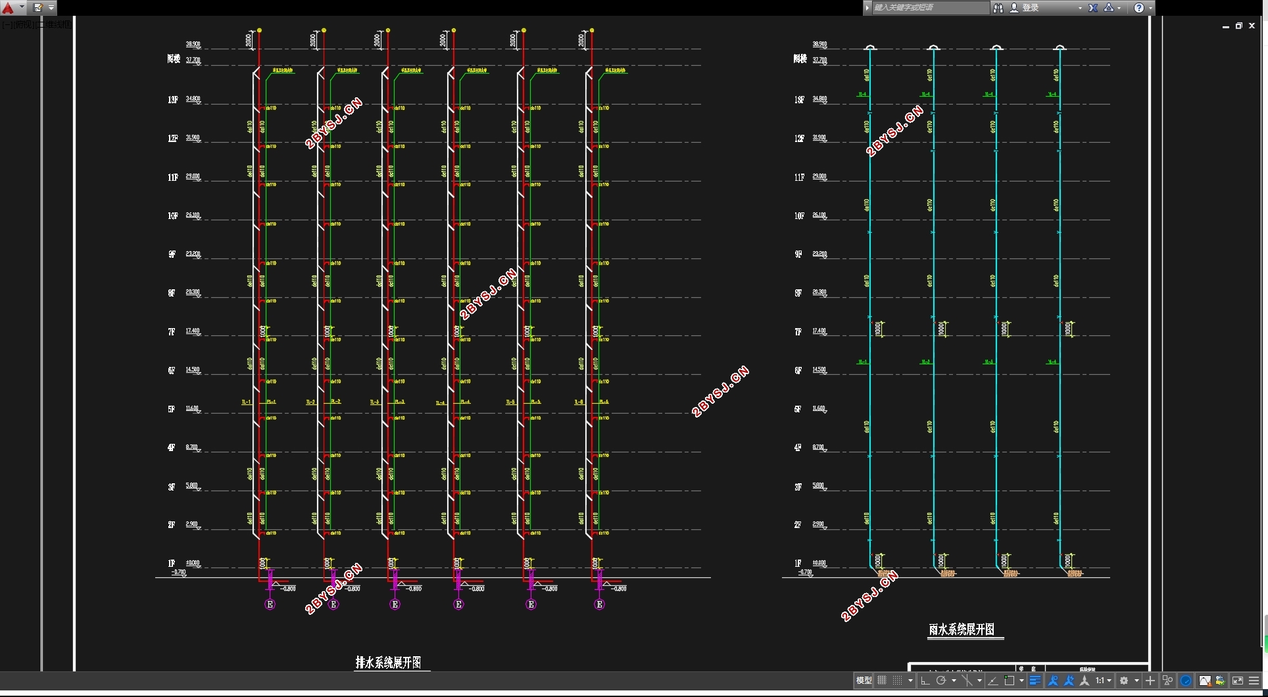The height and width of the screenshot is (697, 1268).
Task: Expand the 登录 account dropdown arrow
Action: [1080, 8]
